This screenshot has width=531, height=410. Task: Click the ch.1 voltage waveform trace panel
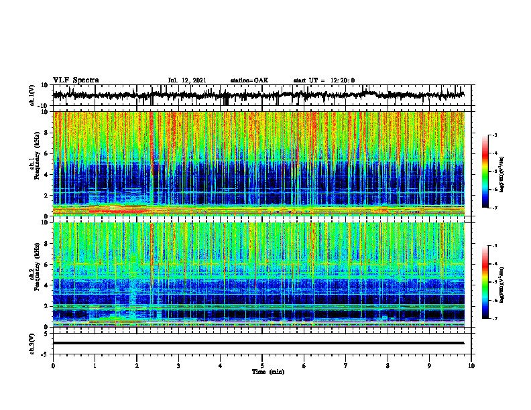(262, 95)
